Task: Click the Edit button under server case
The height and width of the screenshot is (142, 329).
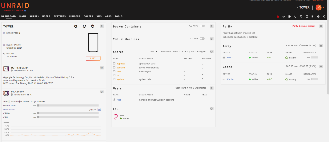Action: tap(93, 58)
